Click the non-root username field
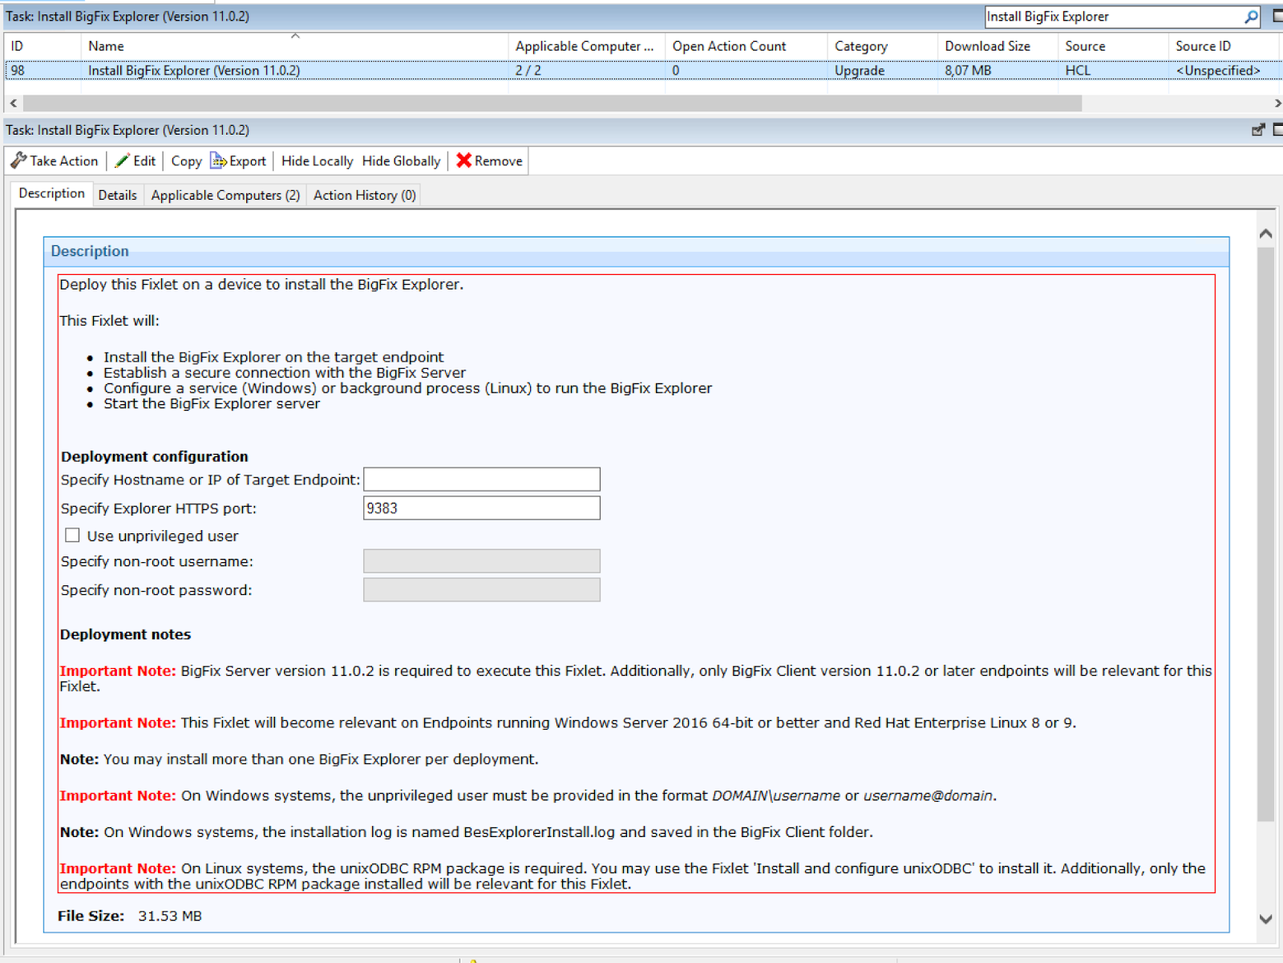Screen dimensions: 1283x963 [x=481, y=561]
